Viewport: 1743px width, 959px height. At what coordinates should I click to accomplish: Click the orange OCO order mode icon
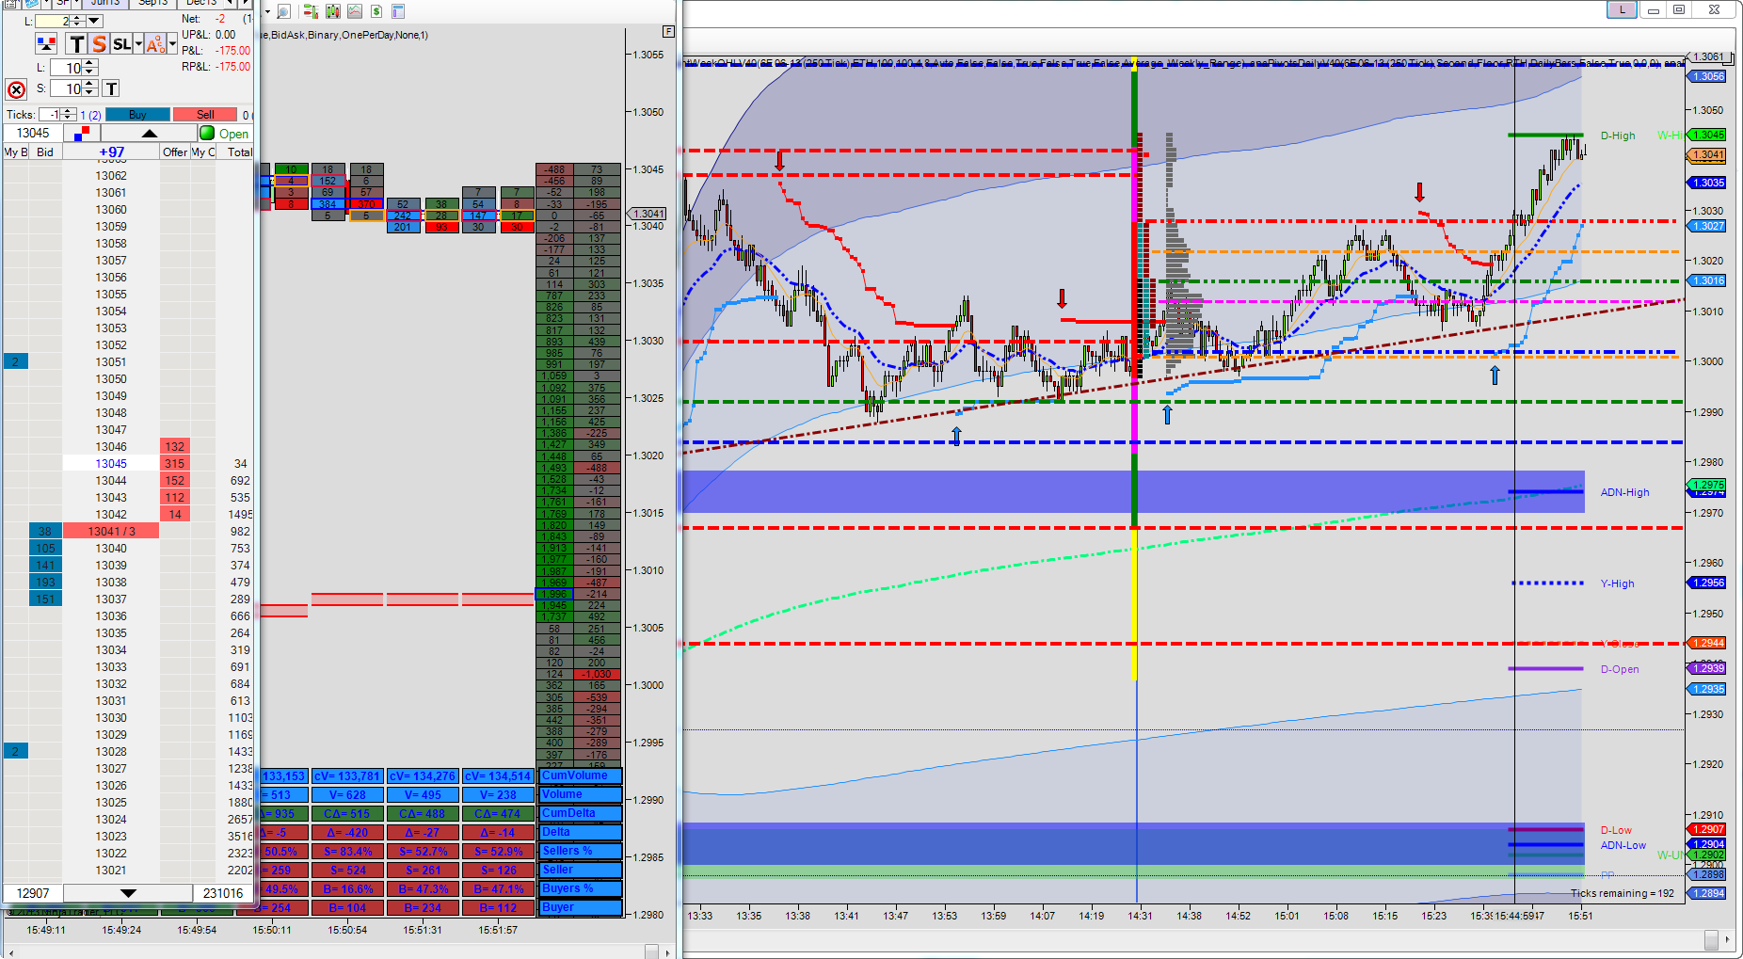tap(155, 43)
